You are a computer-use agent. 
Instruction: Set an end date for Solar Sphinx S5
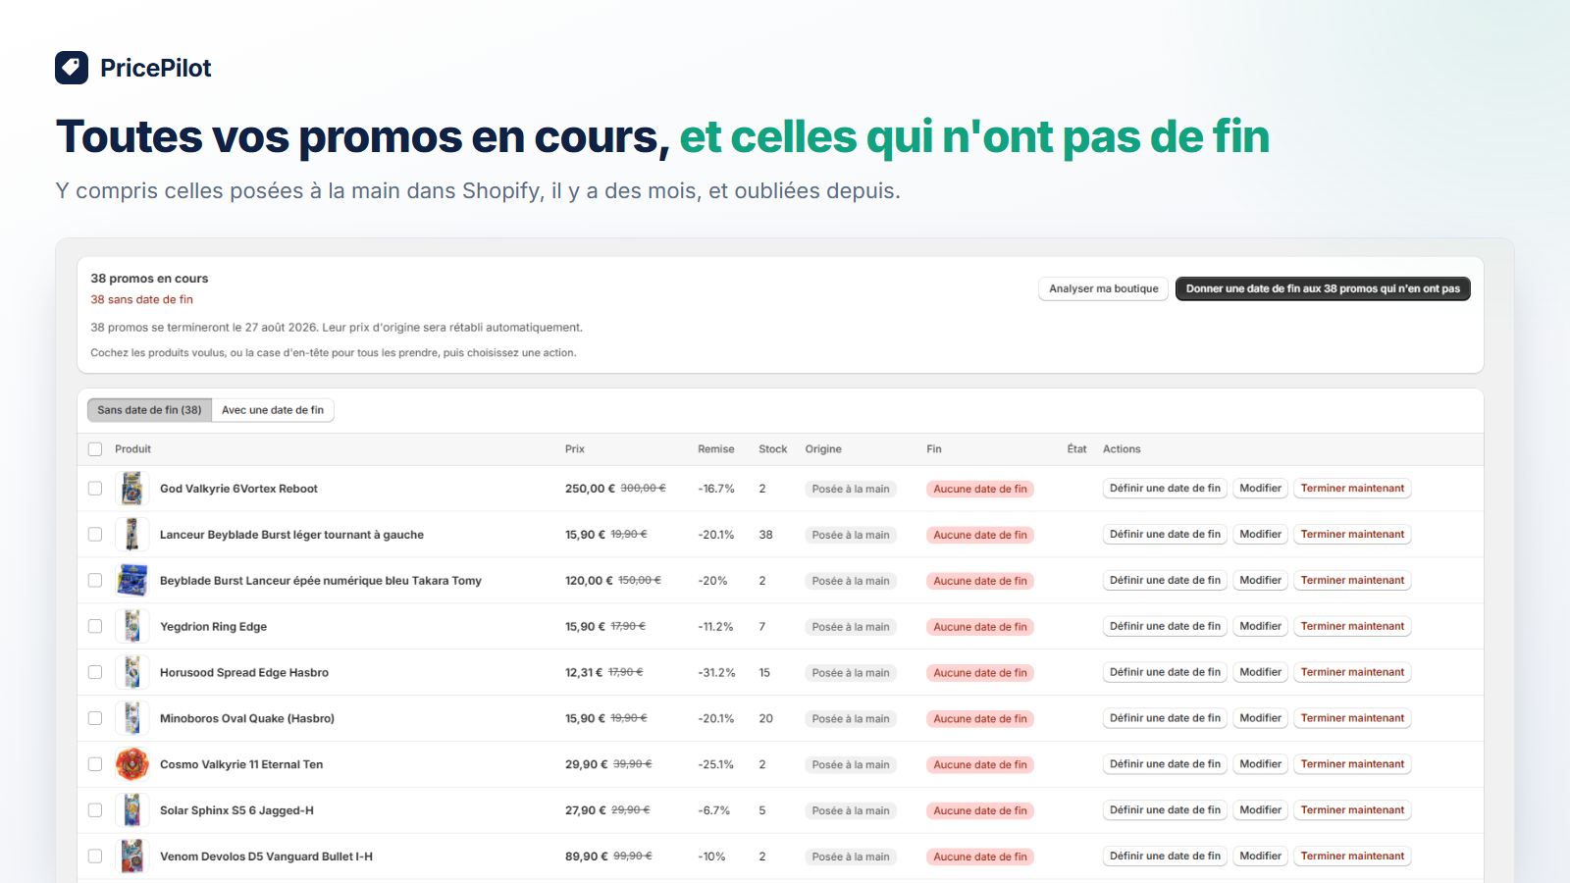1165,810
